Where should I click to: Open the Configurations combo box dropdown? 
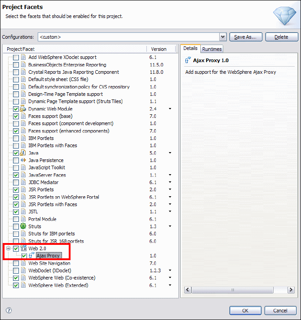coord(223,37)
